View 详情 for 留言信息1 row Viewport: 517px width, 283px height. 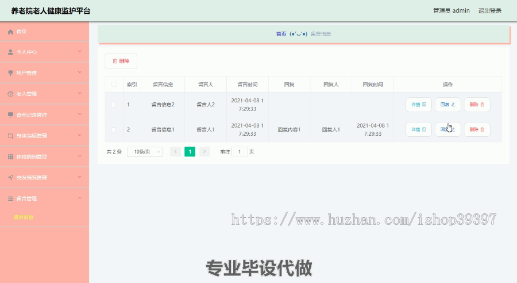(x=419, y=129)
